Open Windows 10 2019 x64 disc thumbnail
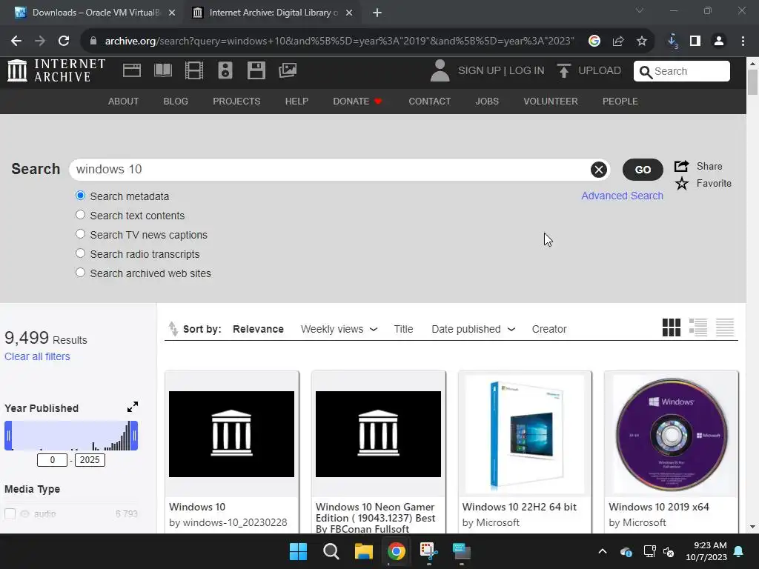Screen dimensions: 759x569 [672, 434]
